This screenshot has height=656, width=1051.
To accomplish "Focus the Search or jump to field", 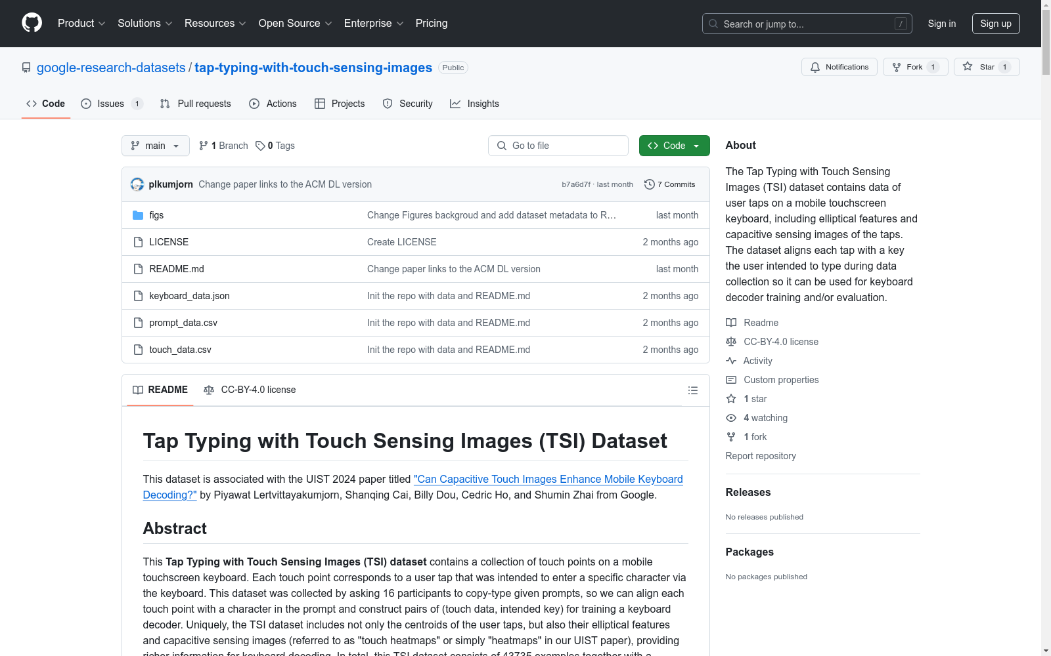I will pos(807,24).
